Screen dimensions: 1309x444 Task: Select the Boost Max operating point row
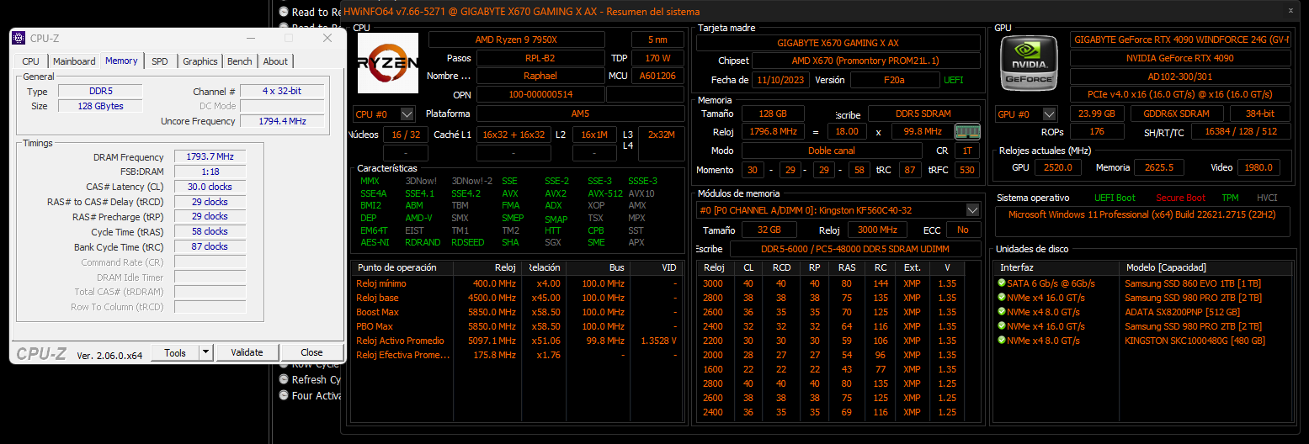pos(516,312)
